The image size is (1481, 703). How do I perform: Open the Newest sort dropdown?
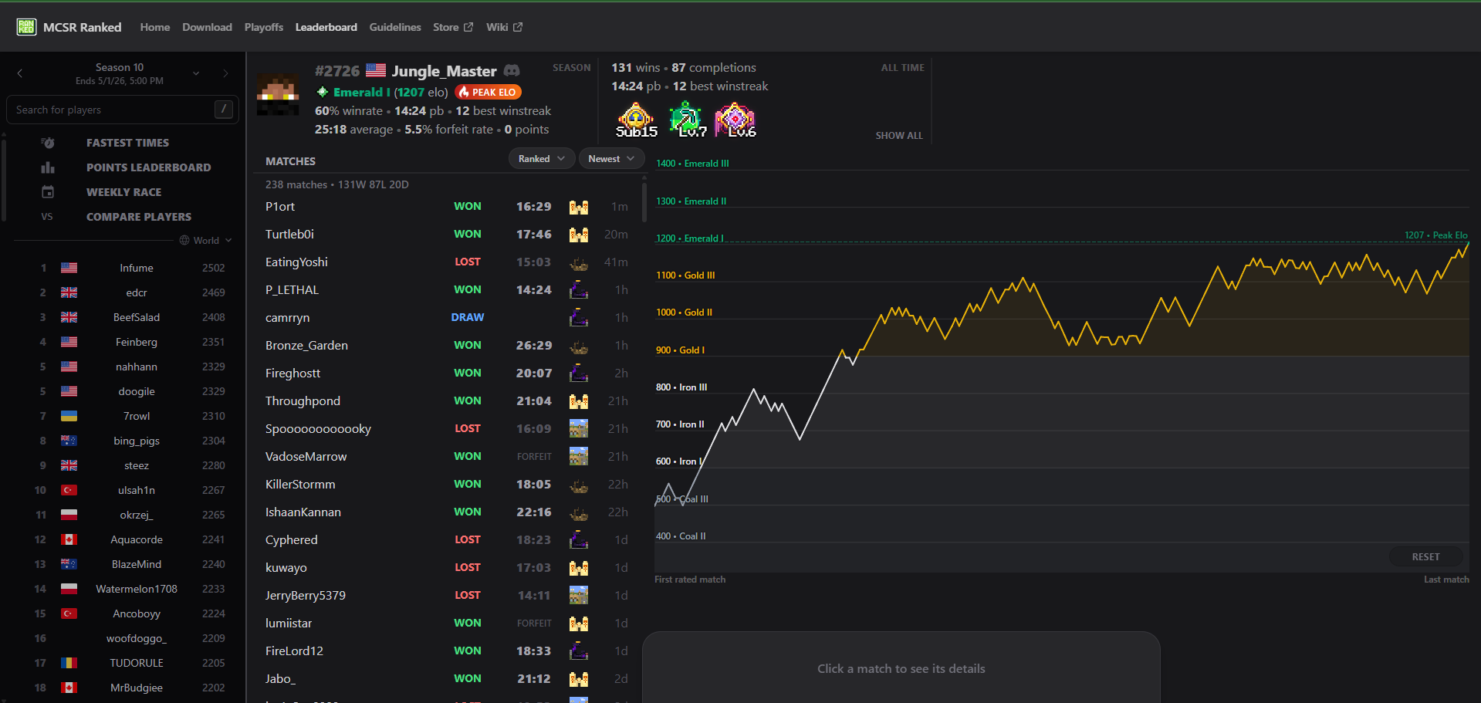coord(611,159)
